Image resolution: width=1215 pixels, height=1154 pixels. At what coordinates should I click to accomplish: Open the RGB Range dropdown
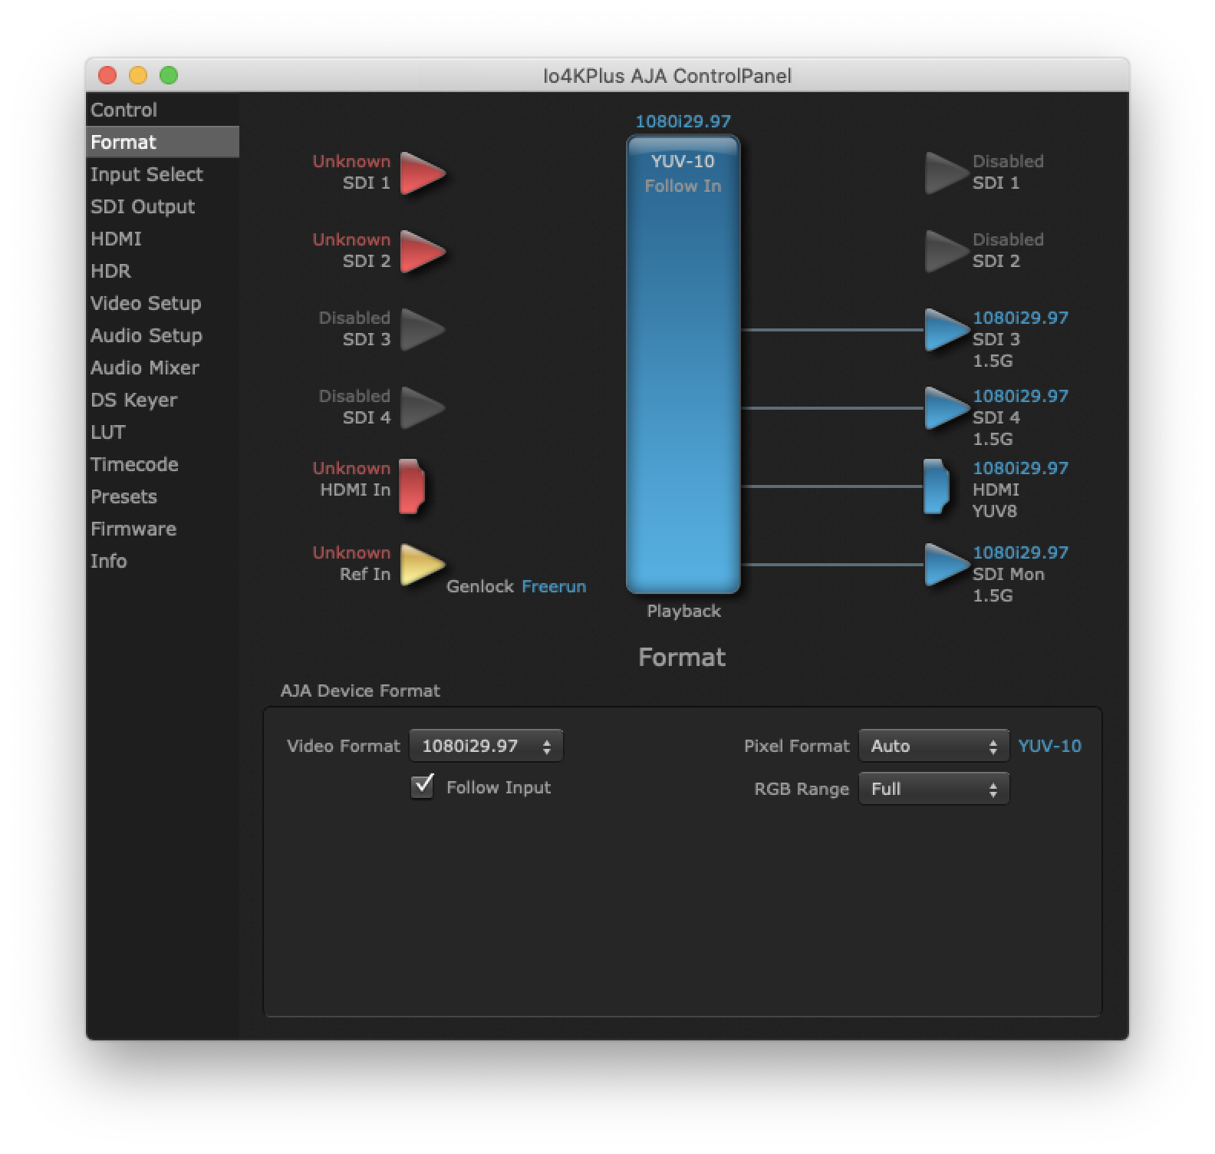933,789
